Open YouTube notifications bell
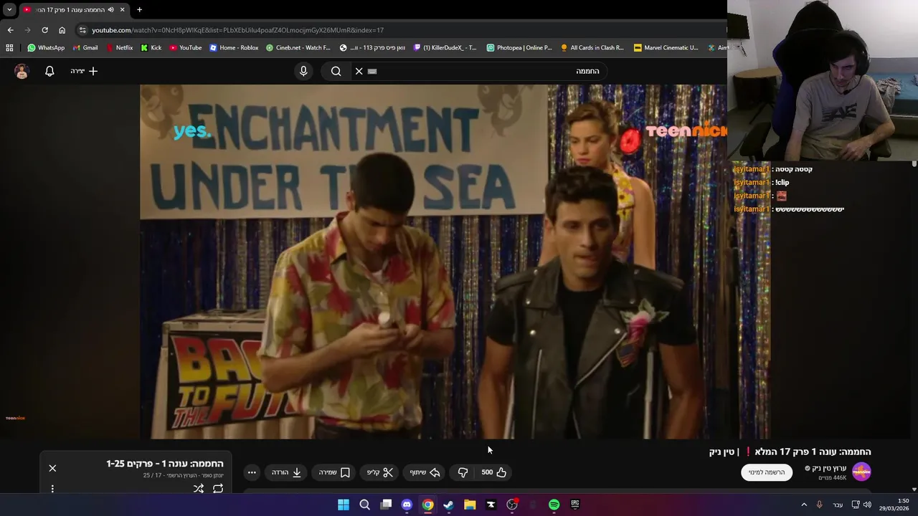 click(49, 71)
